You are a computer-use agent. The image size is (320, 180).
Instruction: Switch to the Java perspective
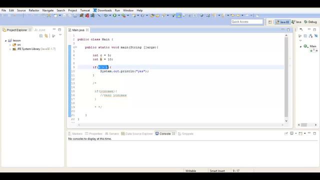pos(296,22)
